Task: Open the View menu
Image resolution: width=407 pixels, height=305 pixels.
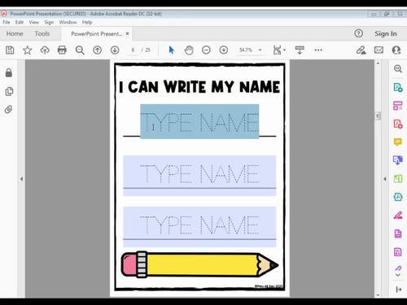Action: pyautogui.click(x=34, y=22)
